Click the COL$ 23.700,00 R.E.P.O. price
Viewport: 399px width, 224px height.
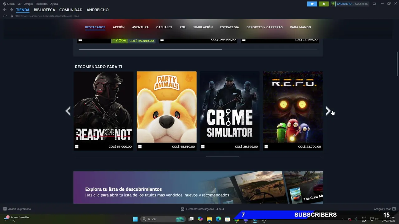click(x=310, y=147)
